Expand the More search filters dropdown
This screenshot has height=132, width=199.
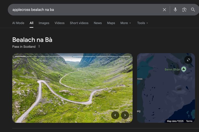(x=126, y=23)
